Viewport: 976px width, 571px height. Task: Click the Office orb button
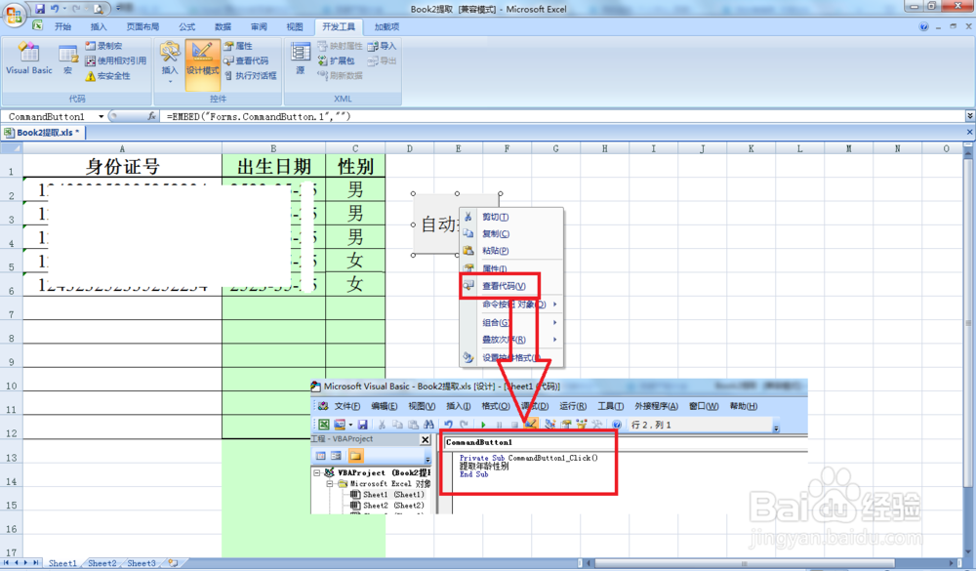coord(14,15)
